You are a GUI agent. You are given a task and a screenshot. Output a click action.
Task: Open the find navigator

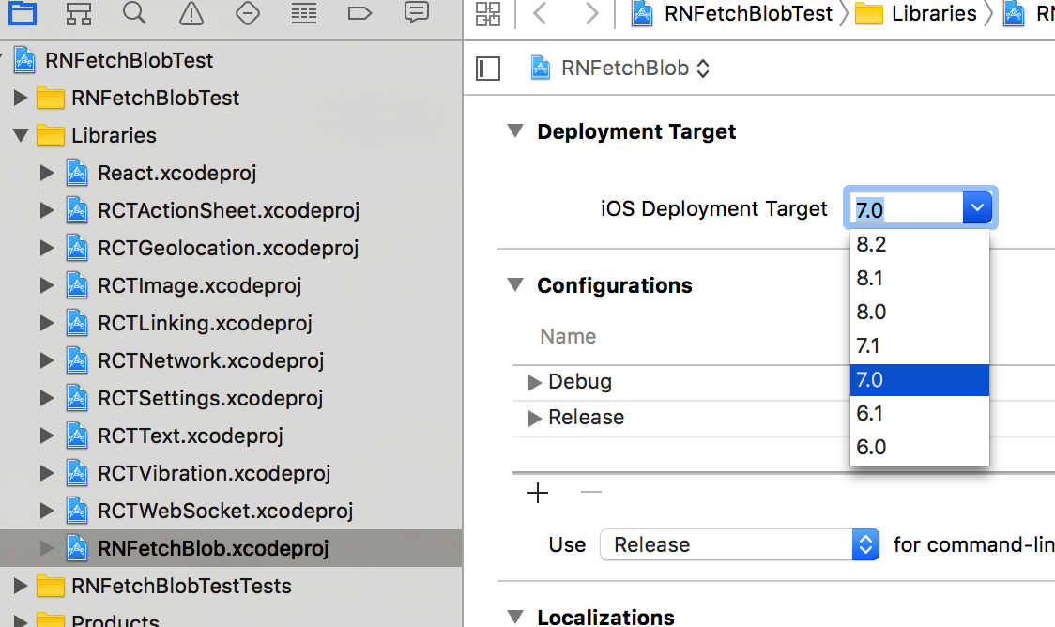134,13
